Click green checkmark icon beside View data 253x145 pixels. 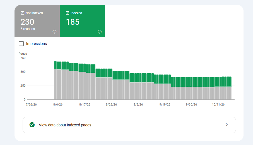tap(32, 125)
